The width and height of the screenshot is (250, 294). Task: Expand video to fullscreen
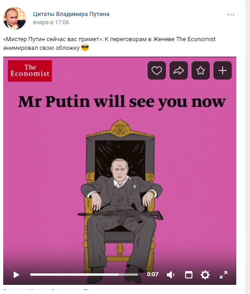[223, 275]
